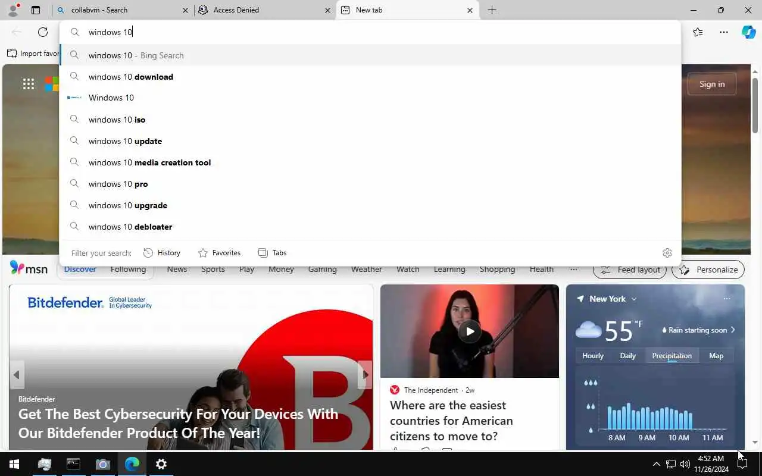
Task: Click the page vertical scrollbar thumb
Action: [x=755, y=105]
